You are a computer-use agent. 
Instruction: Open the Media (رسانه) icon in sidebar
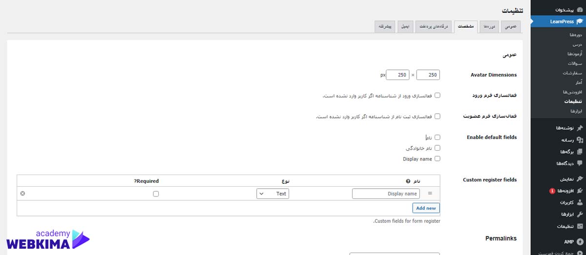click(580, 140)
